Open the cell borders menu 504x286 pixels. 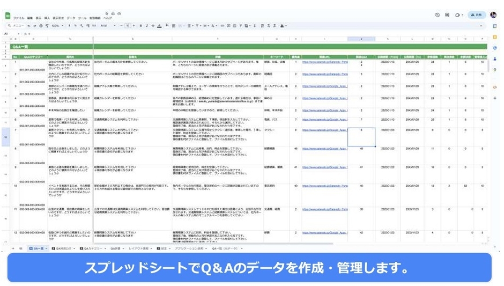(174, 26)
